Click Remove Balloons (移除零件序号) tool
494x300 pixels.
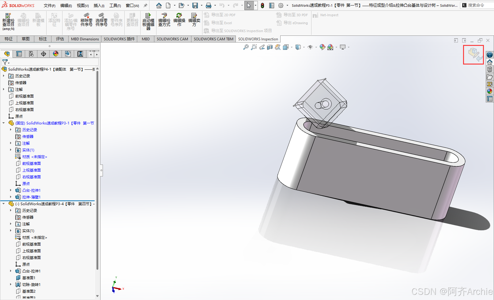[86, 20]
